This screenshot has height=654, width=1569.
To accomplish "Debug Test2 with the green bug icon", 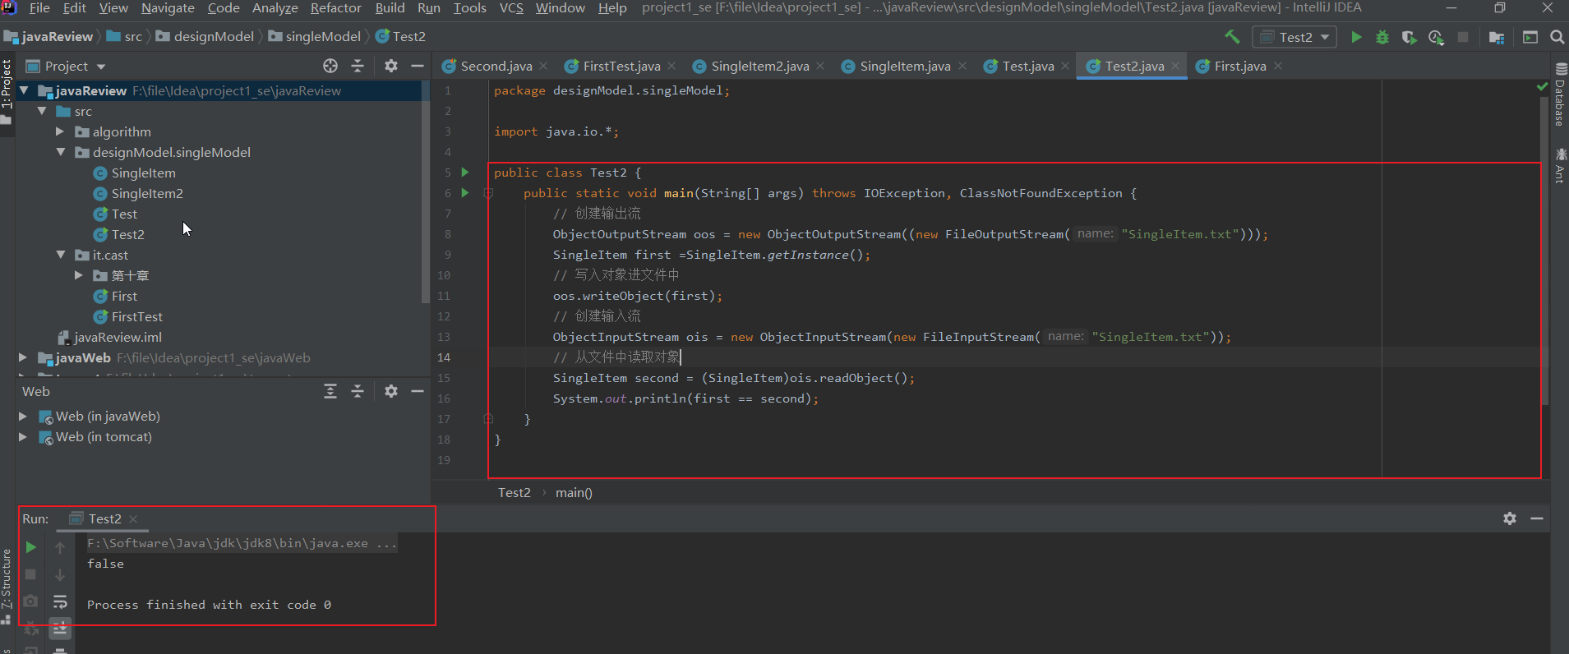I will 1382,37.
